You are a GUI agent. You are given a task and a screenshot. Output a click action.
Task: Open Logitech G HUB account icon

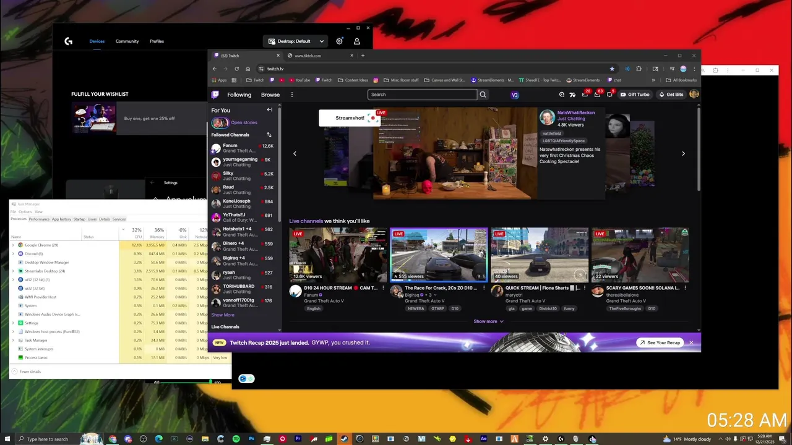coord(357,41)
